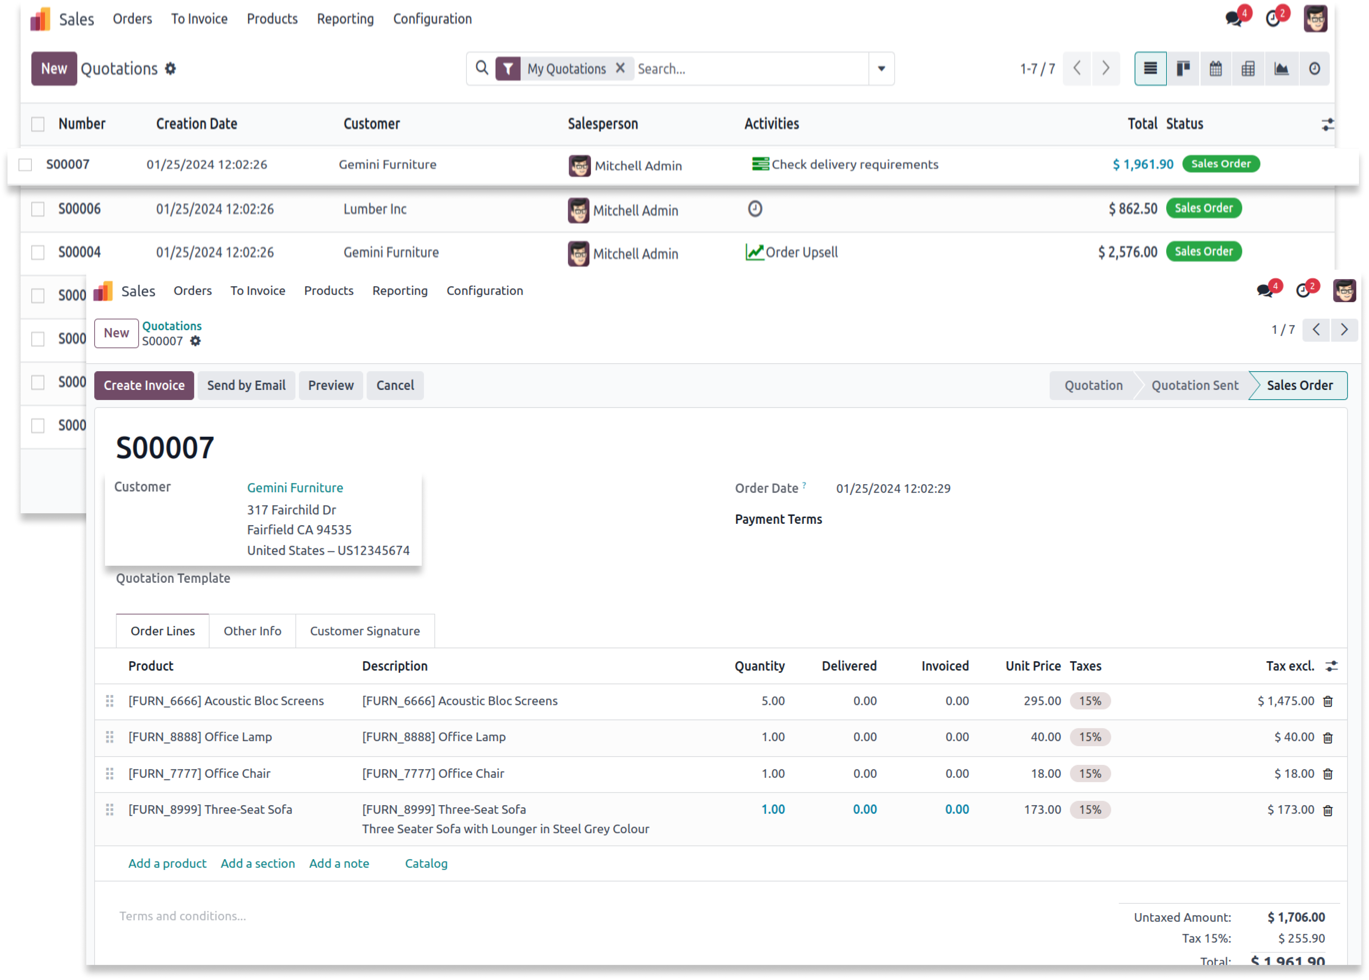Image resolution: width=1369 pixels, height=980 pixels.
Task: Click drag handle of Acoustic Bloc Screens line
Action: click(110, 701)
